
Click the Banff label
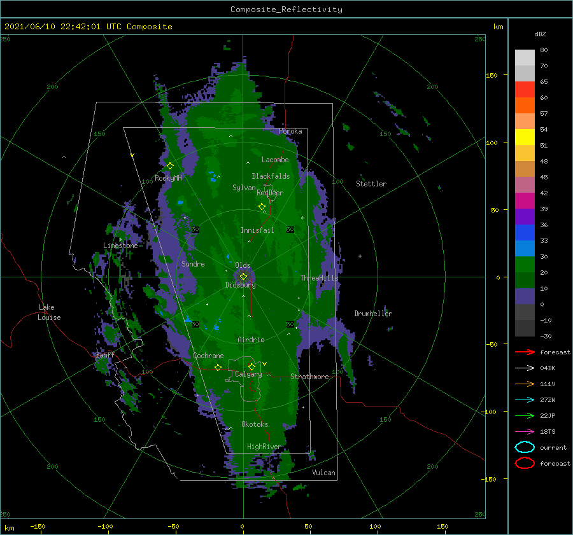coord(105,355)
